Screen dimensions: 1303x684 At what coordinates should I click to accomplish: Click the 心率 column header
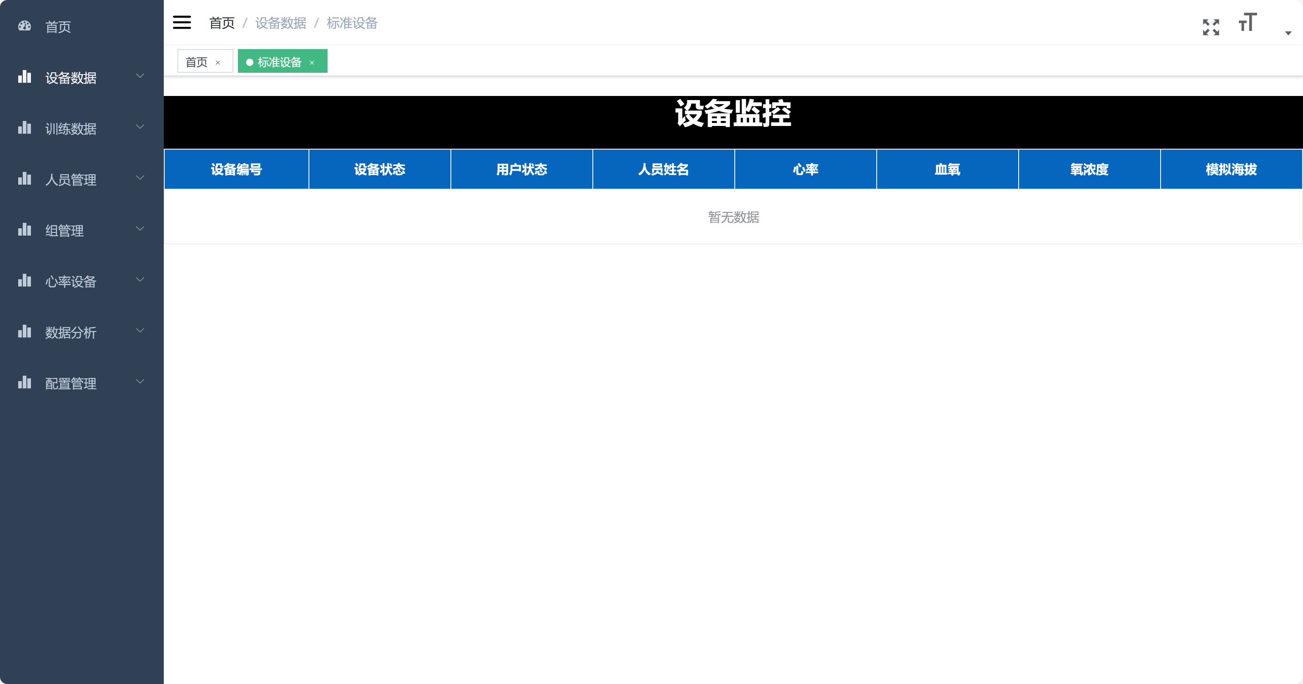click(x=806, y=169)
